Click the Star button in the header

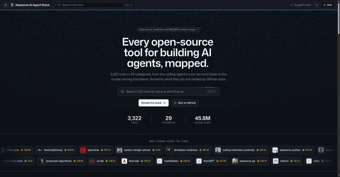pyautogui.click(x=328, y=5)
